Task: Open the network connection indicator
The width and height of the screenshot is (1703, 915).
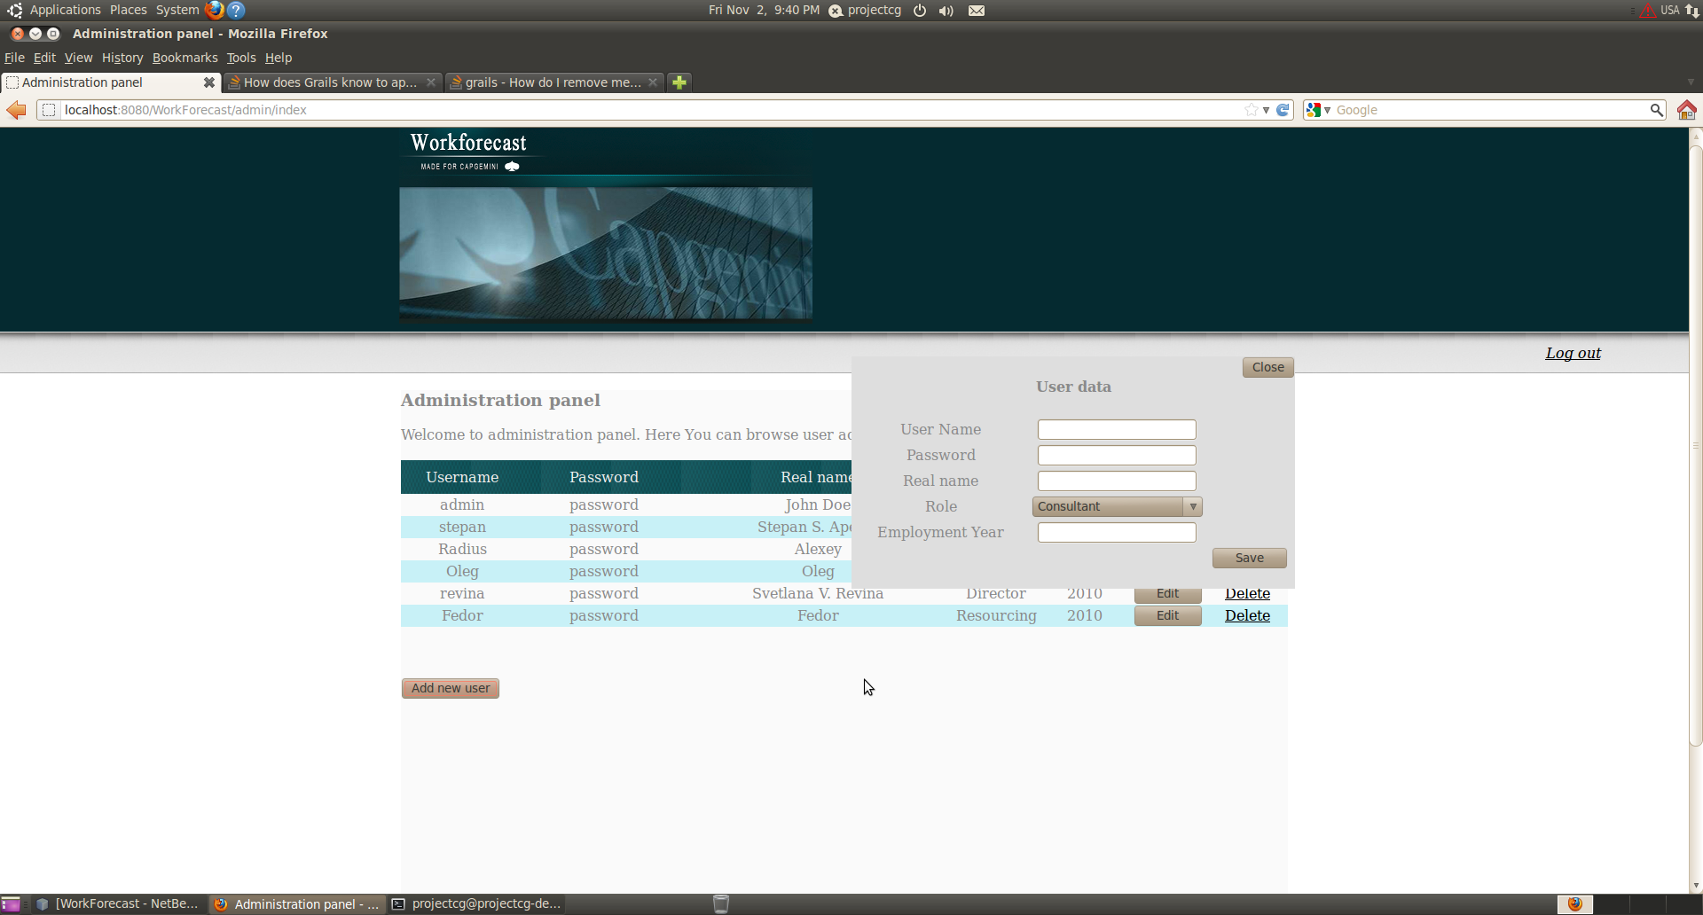Action: click(x=1692, y=11)
